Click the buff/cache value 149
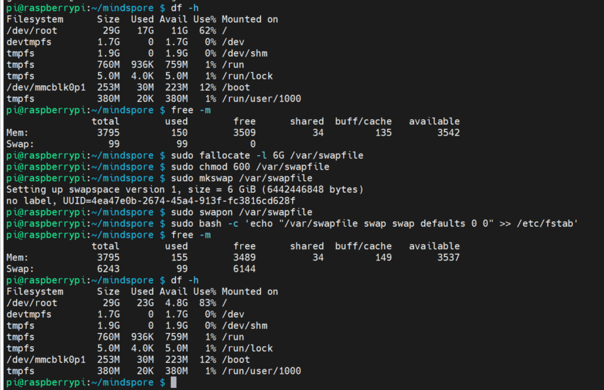This screenshot has height=390, width=604. click(381, 257)
